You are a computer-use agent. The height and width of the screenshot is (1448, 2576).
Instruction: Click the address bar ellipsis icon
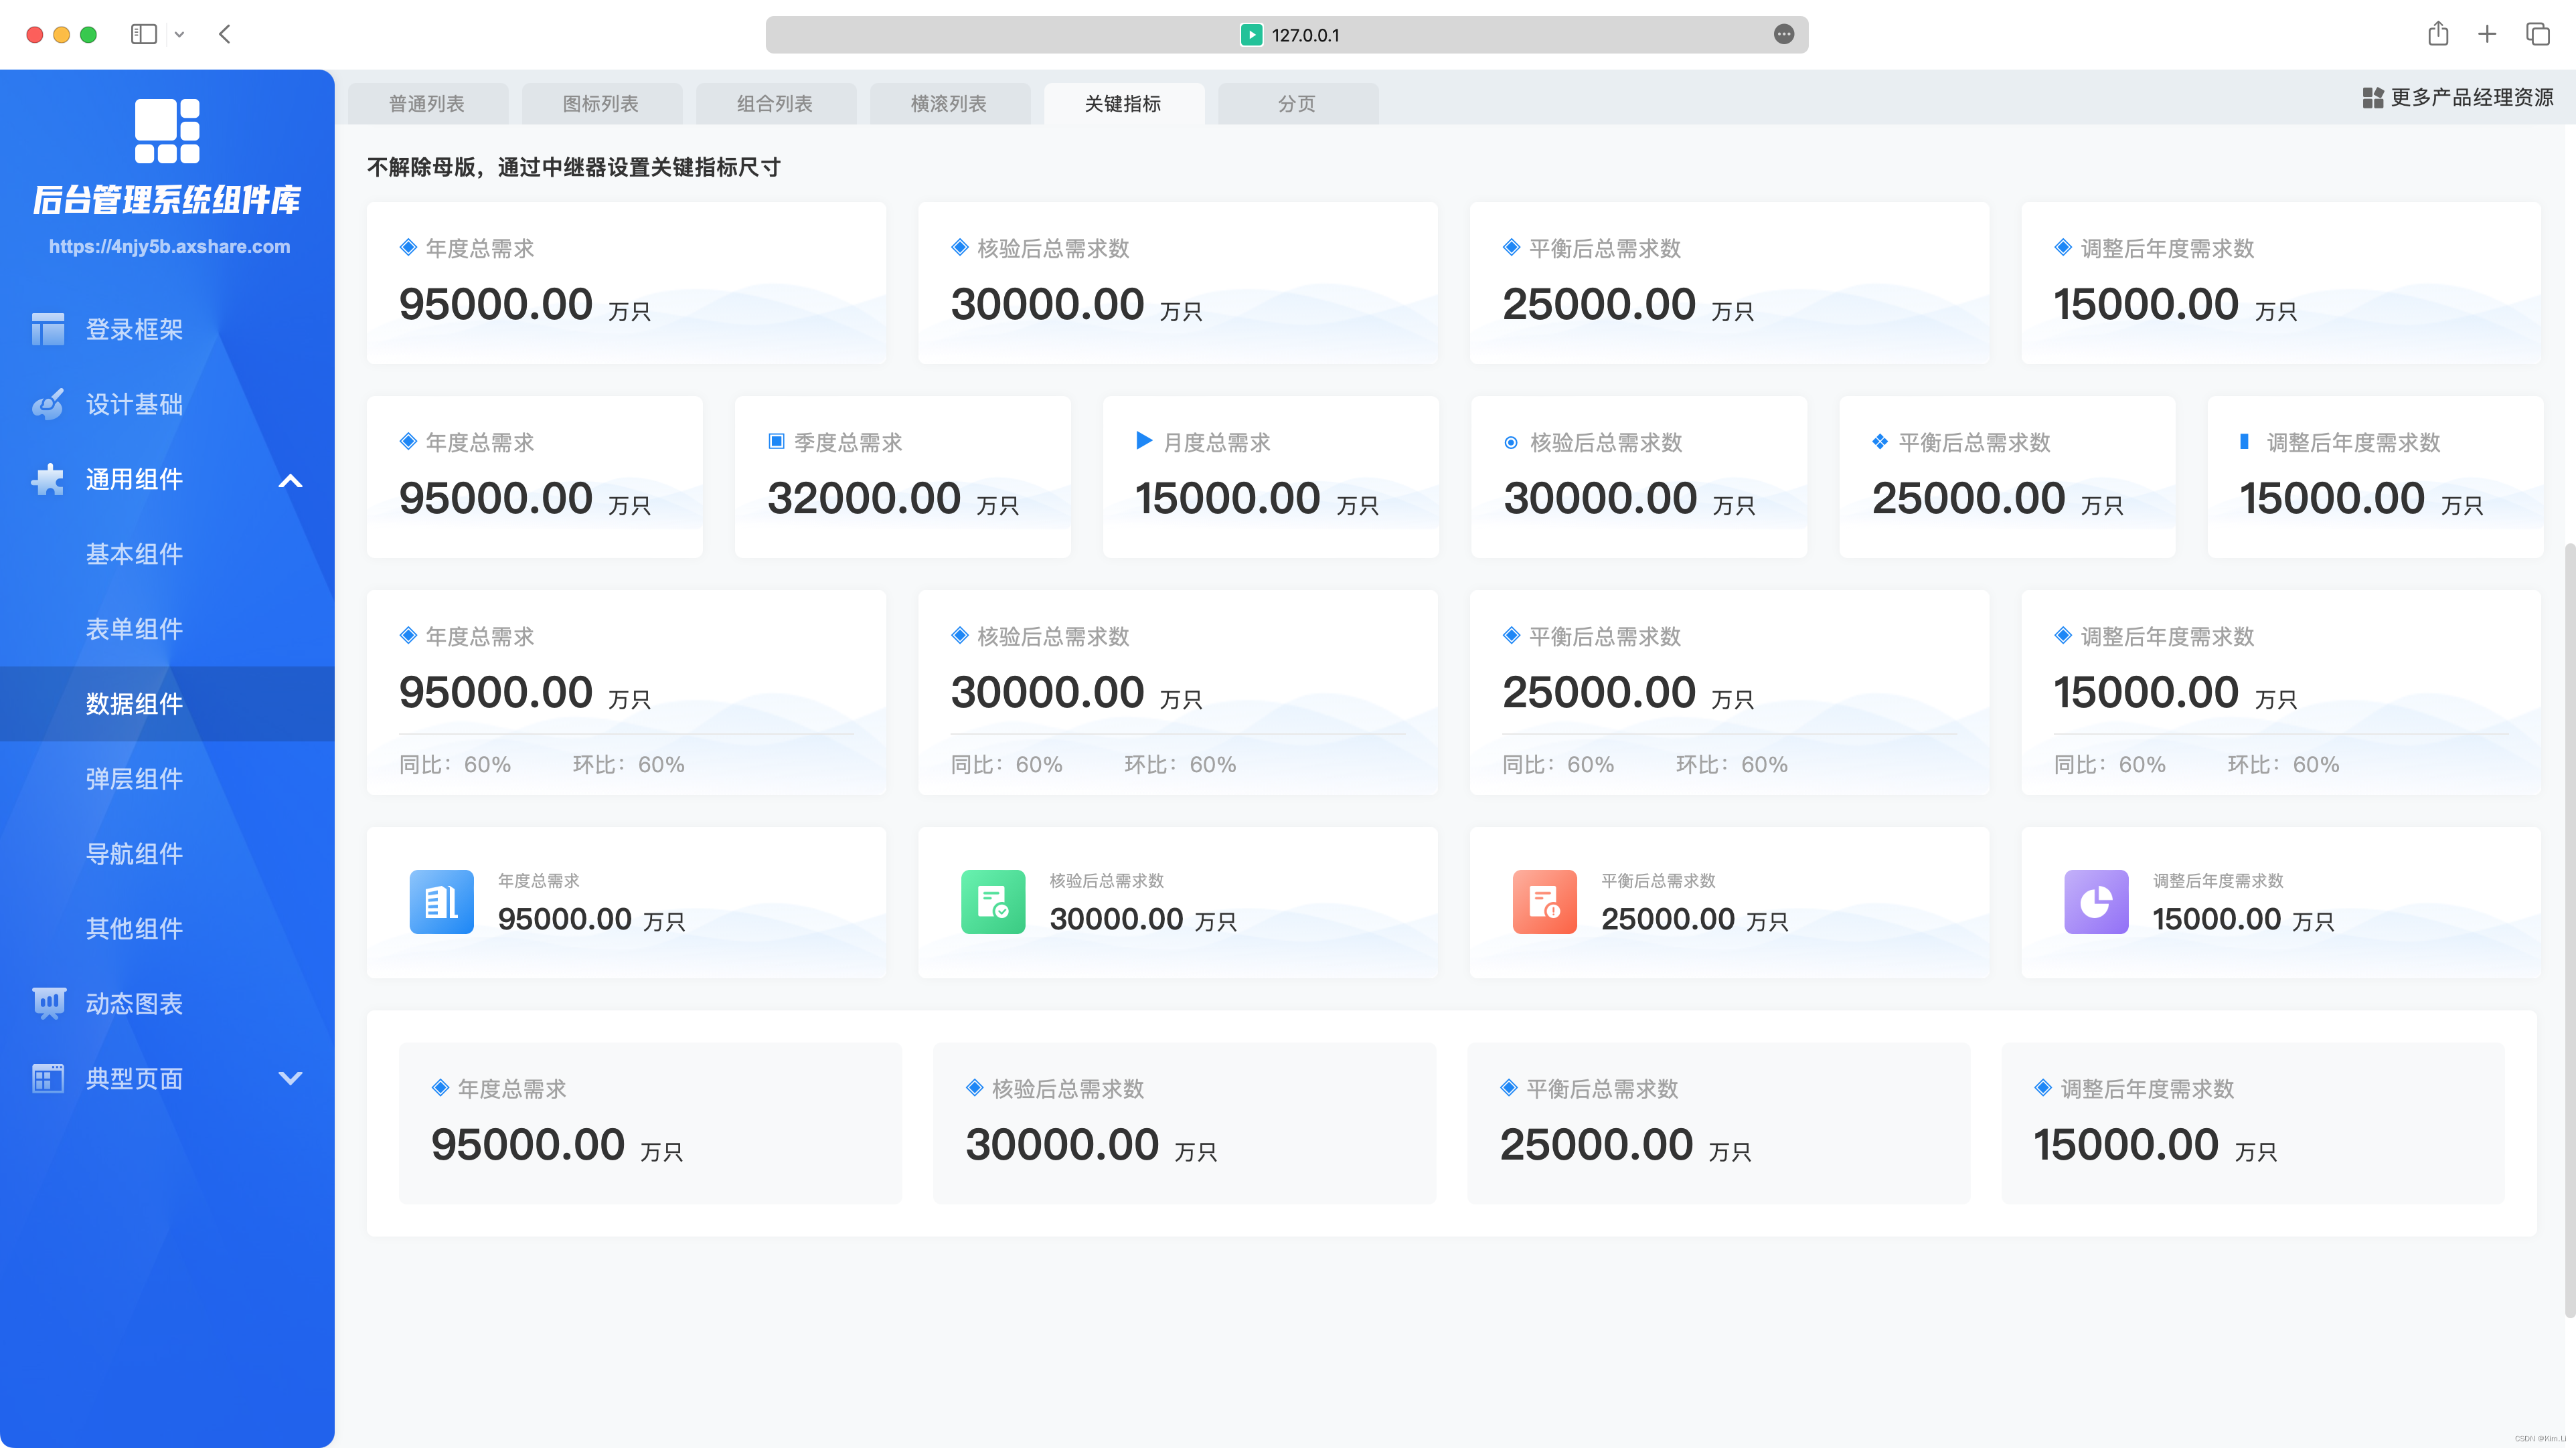pyautogui.click(x=1784, y=34)
